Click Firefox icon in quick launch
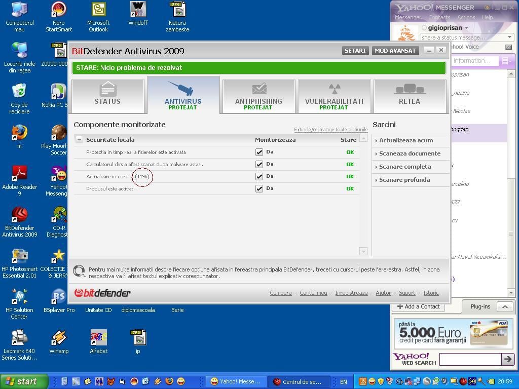Viewport: 519px width, 389px height. point(169,381)
